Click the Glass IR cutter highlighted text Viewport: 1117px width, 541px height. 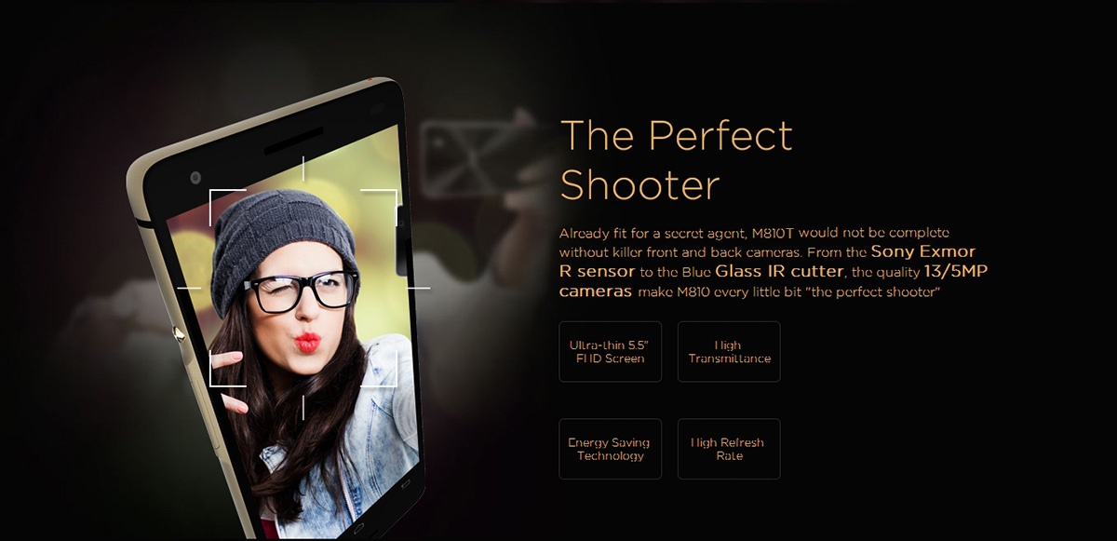coord(779,271)
